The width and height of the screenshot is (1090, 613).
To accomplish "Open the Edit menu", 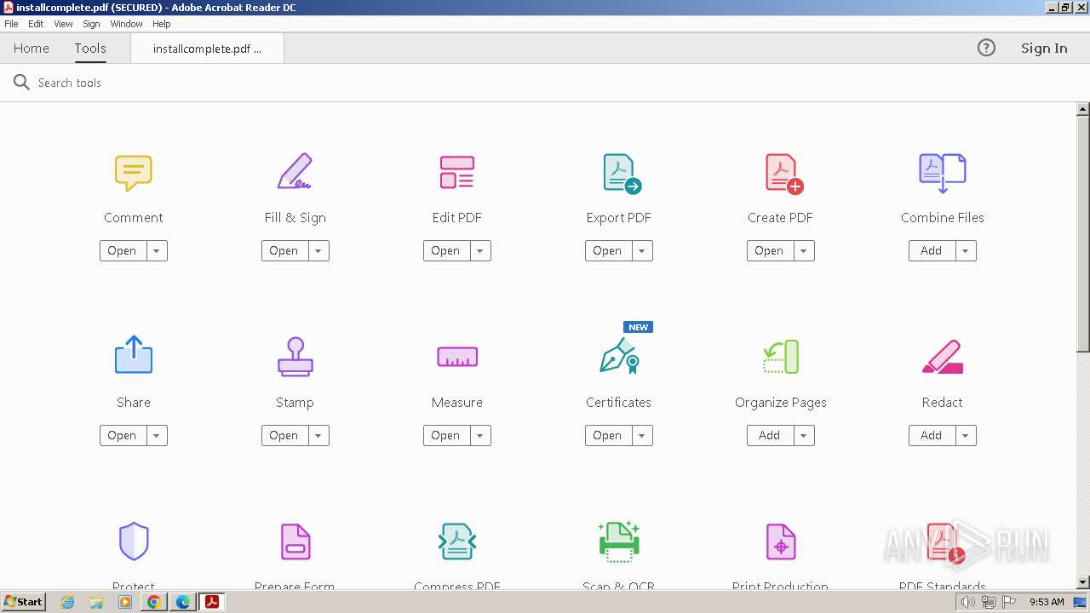I will coord(36,24).
